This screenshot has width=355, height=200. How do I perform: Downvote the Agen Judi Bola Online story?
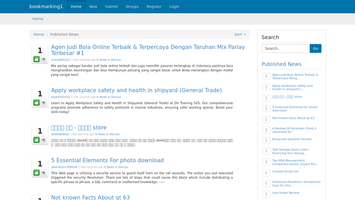(44, 59)
